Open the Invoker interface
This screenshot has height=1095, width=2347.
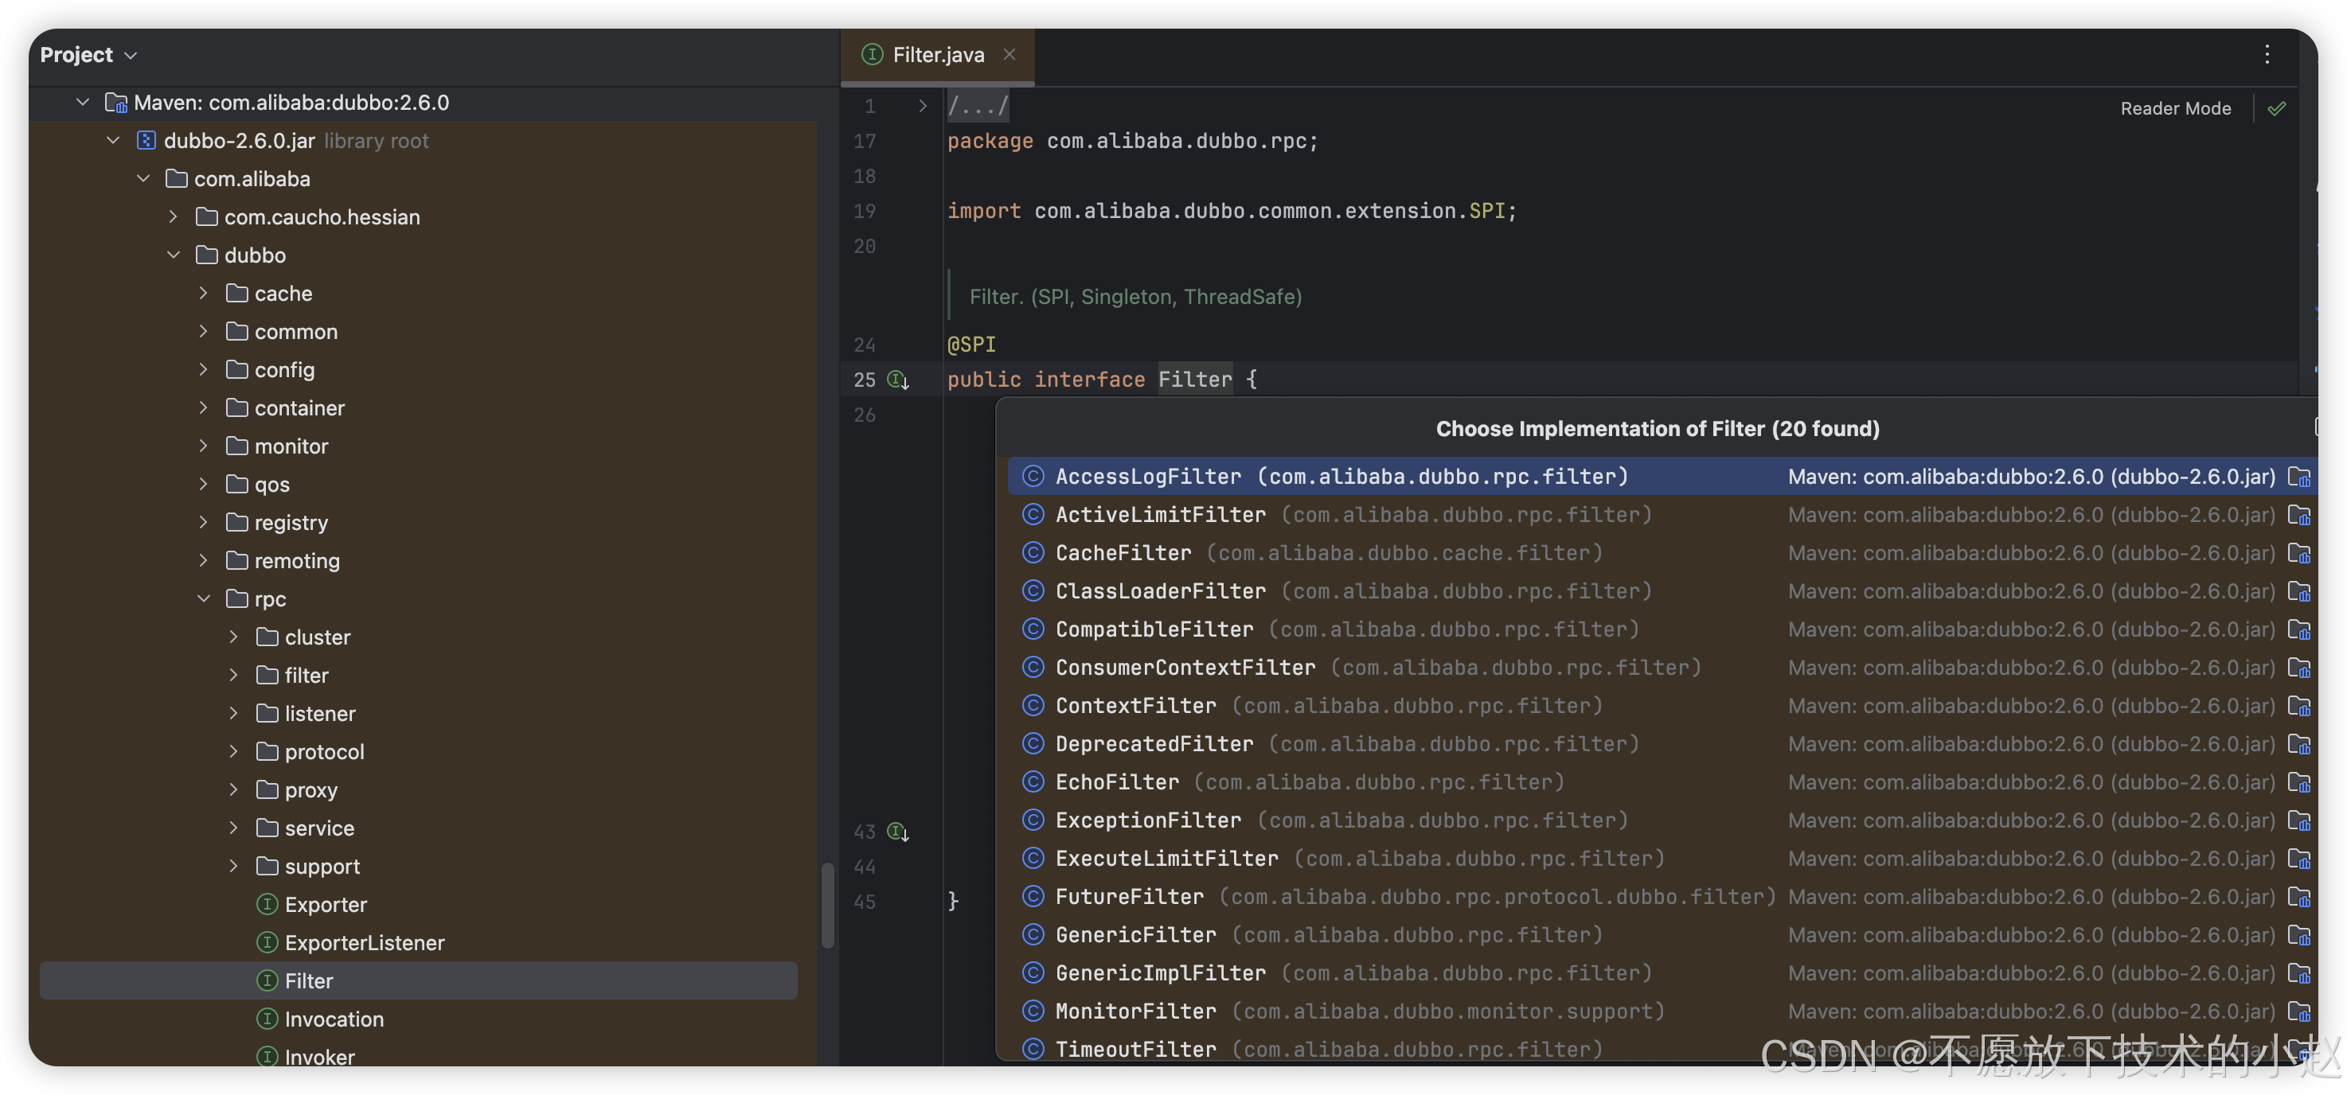click(307, 1057)
